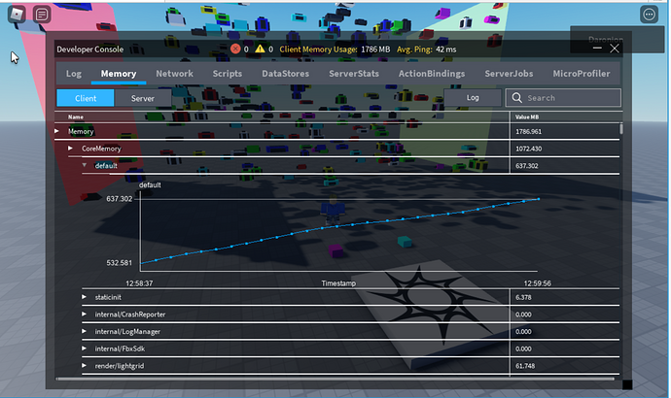Click the 637.302 value in table
The image size is (671, 398).
[x=527, y=166]
